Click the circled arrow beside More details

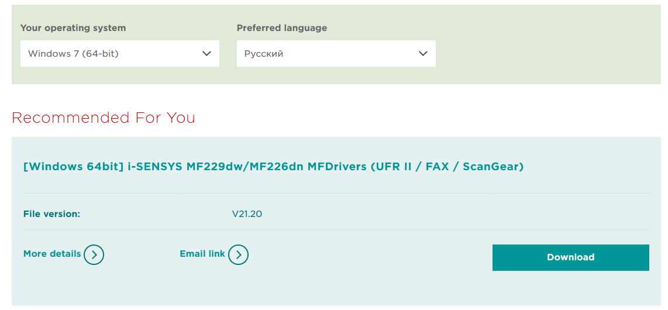pos(94,255)
